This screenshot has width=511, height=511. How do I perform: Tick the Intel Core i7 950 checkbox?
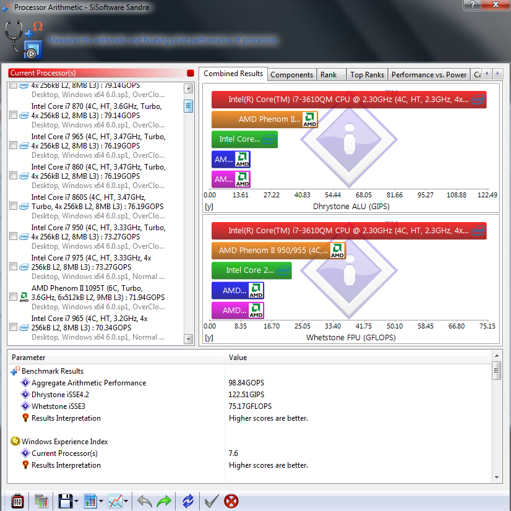pos(13,236)
